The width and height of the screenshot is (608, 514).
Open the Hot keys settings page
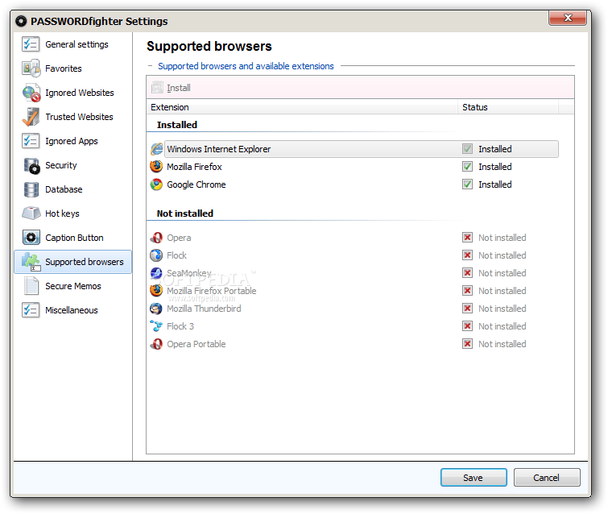pyautogui.click(x=73, y=213)
